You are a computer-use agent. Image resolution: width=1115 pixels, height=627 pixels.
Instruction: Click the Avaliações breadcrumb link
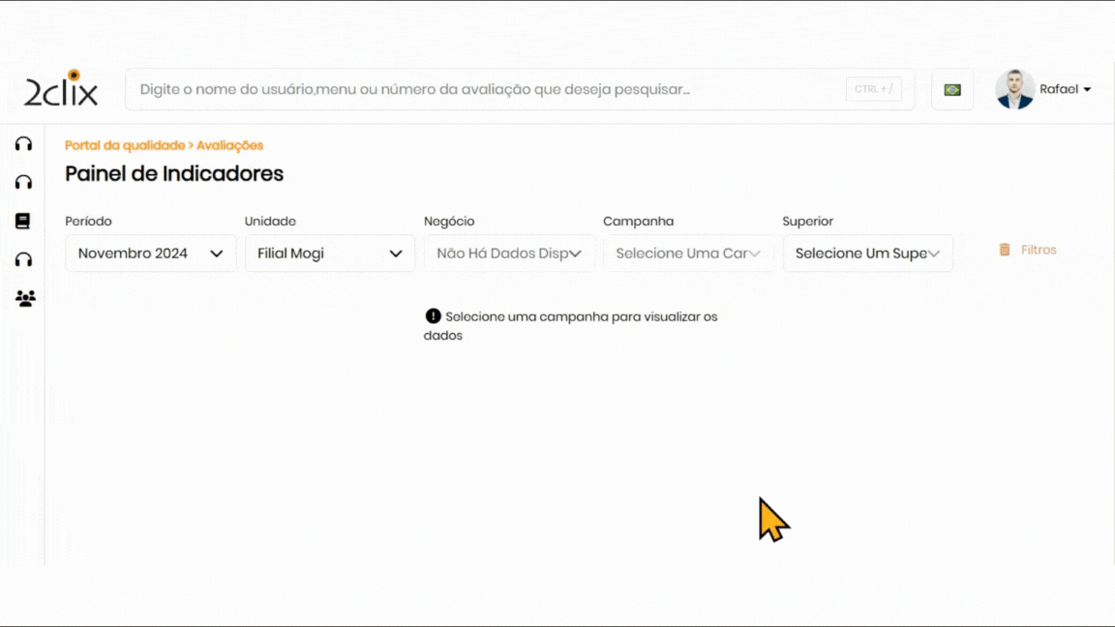[230, 145]
